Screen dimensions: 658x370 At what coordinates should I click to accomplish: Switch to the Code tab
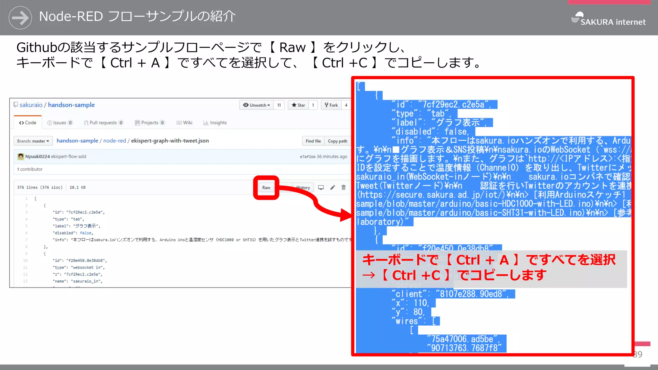tap(28, 123)
